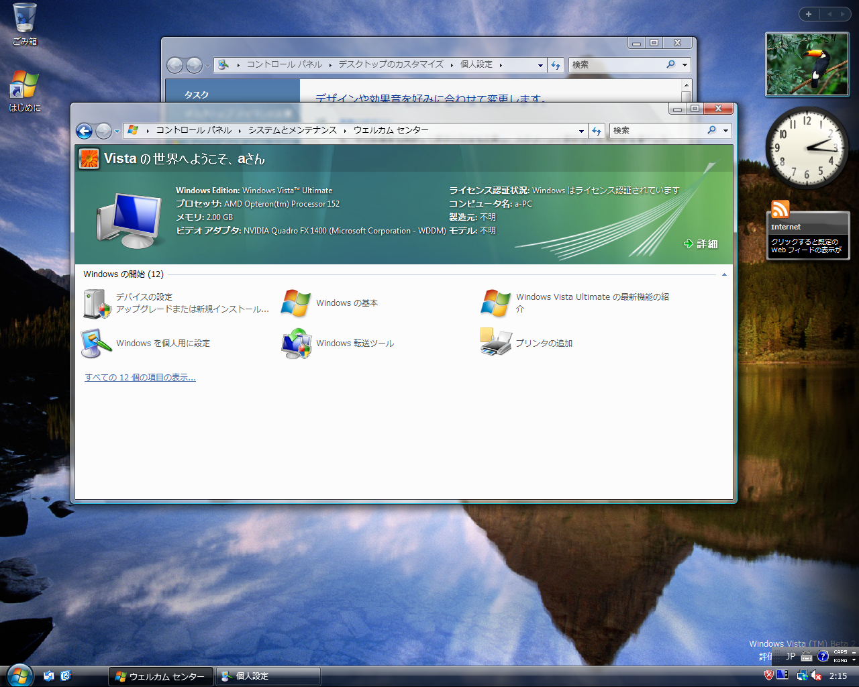
Task: Click the forward arrow in Welcome Center
Action: tap(103, 131)
